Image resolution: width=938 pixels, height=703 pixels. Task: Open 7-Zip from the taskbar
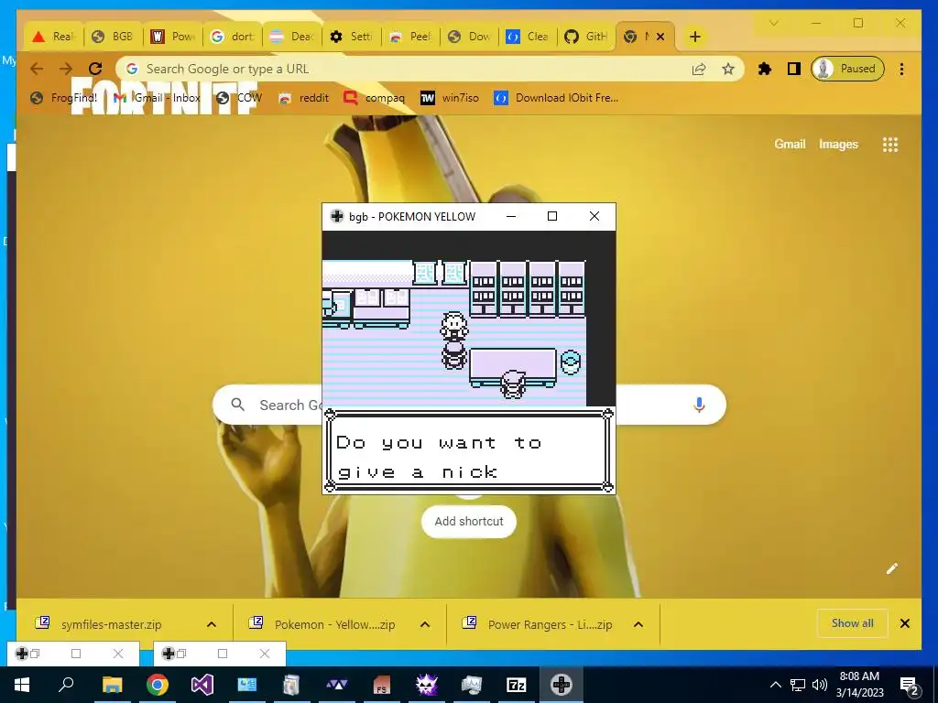517,685
